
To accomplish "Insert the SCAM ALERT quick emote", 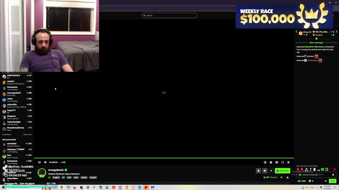I will [322, 169].
